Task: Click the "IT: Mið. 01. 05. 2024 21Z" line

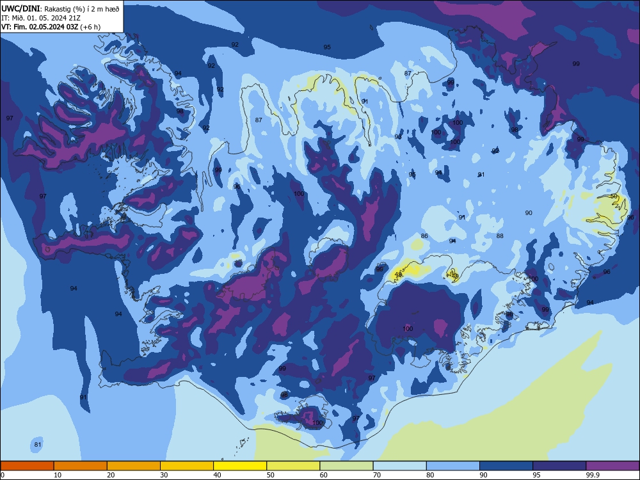Action: pyautogui.click(x=41, y=18)
